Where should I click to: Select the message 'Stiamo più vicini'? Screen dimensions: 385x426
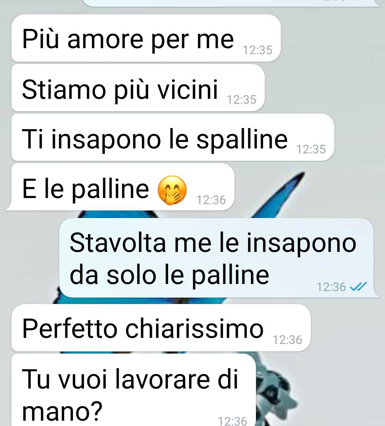click(138, 88)
